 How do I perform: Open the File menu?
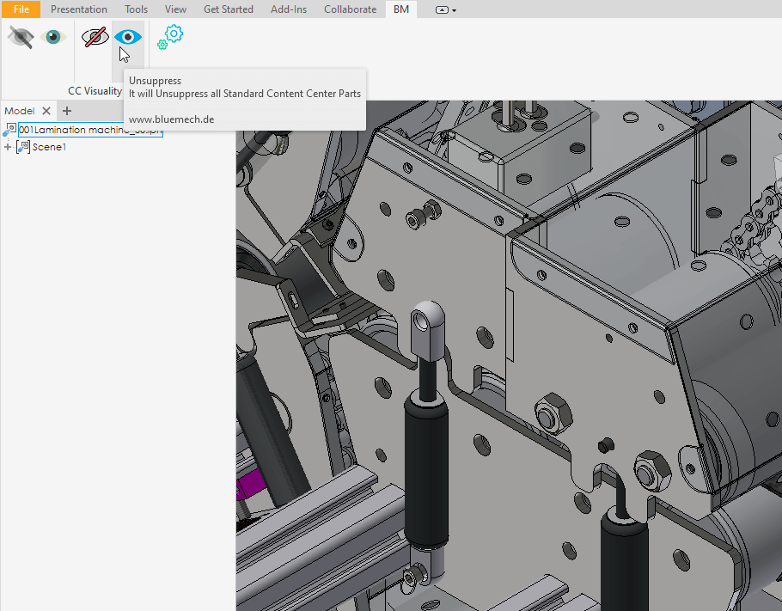click(21, 9)
